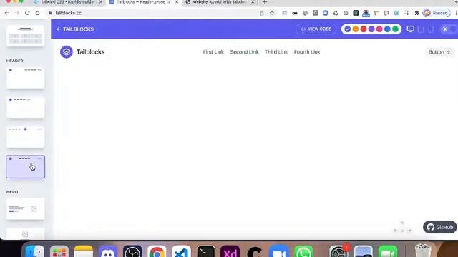The width and height of the screenshot is (458, 257).
Task: Open Adobe XD from the dock
Action: 230,251
